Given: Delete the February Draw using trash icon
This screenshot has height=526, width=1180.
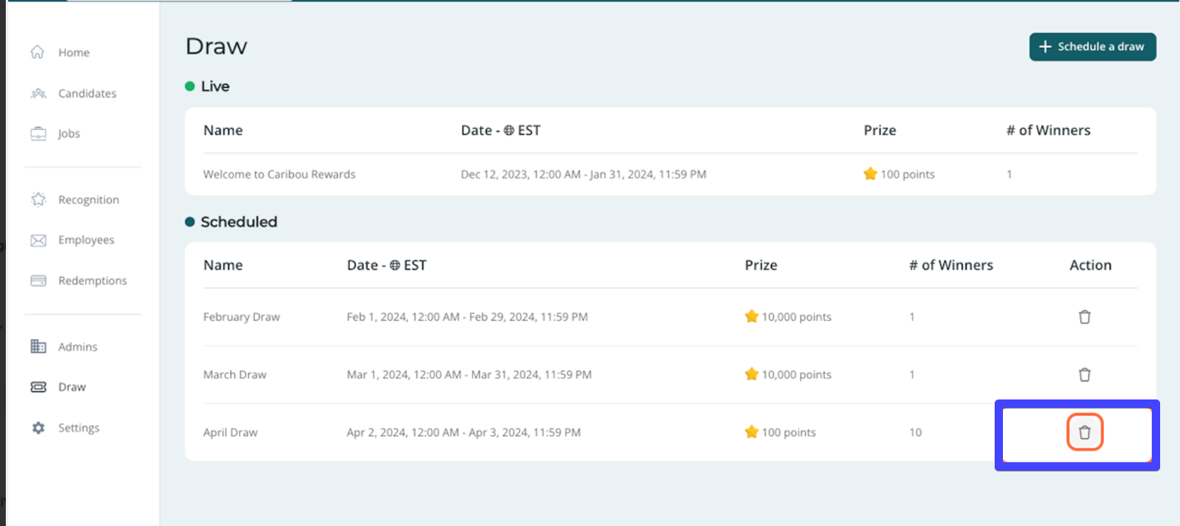Looking at the screenshot, I should (x=1084, y=317).
